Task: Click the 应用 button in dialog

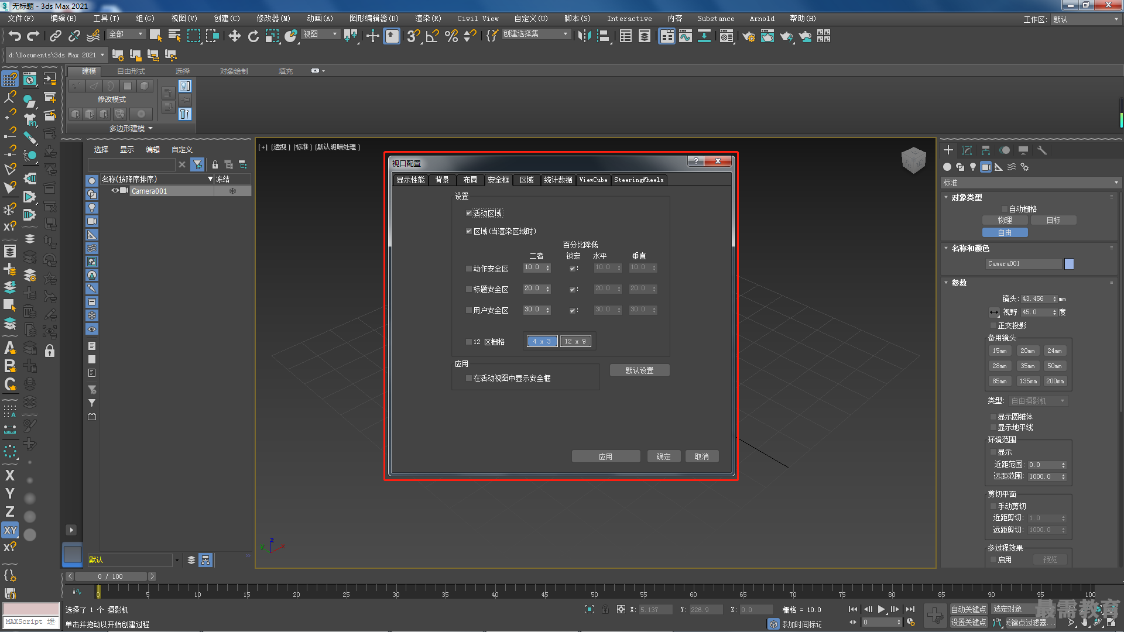Action: (x=605, y=456)
